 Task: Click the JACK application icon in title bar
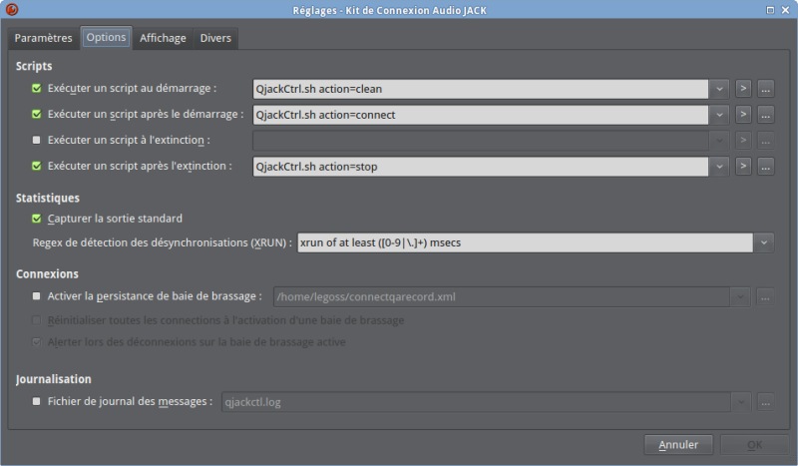[12, 9]
